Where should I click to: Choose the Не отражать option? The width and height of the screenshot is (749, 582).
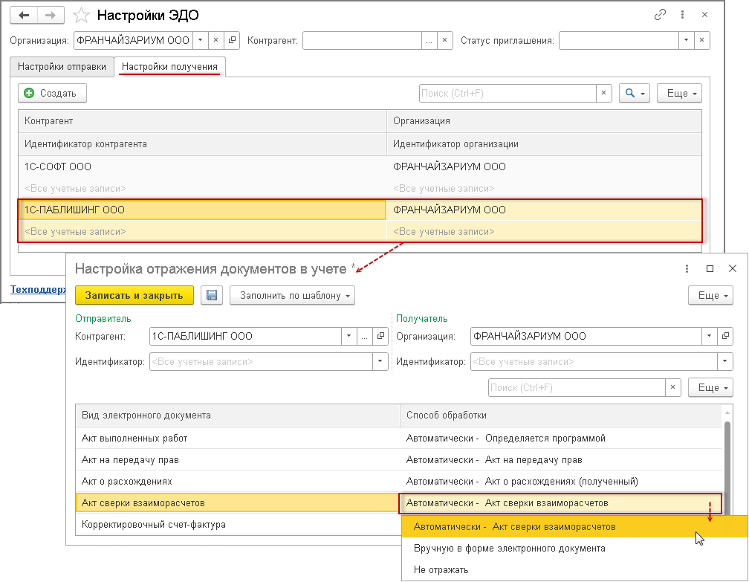coord(441,570)
